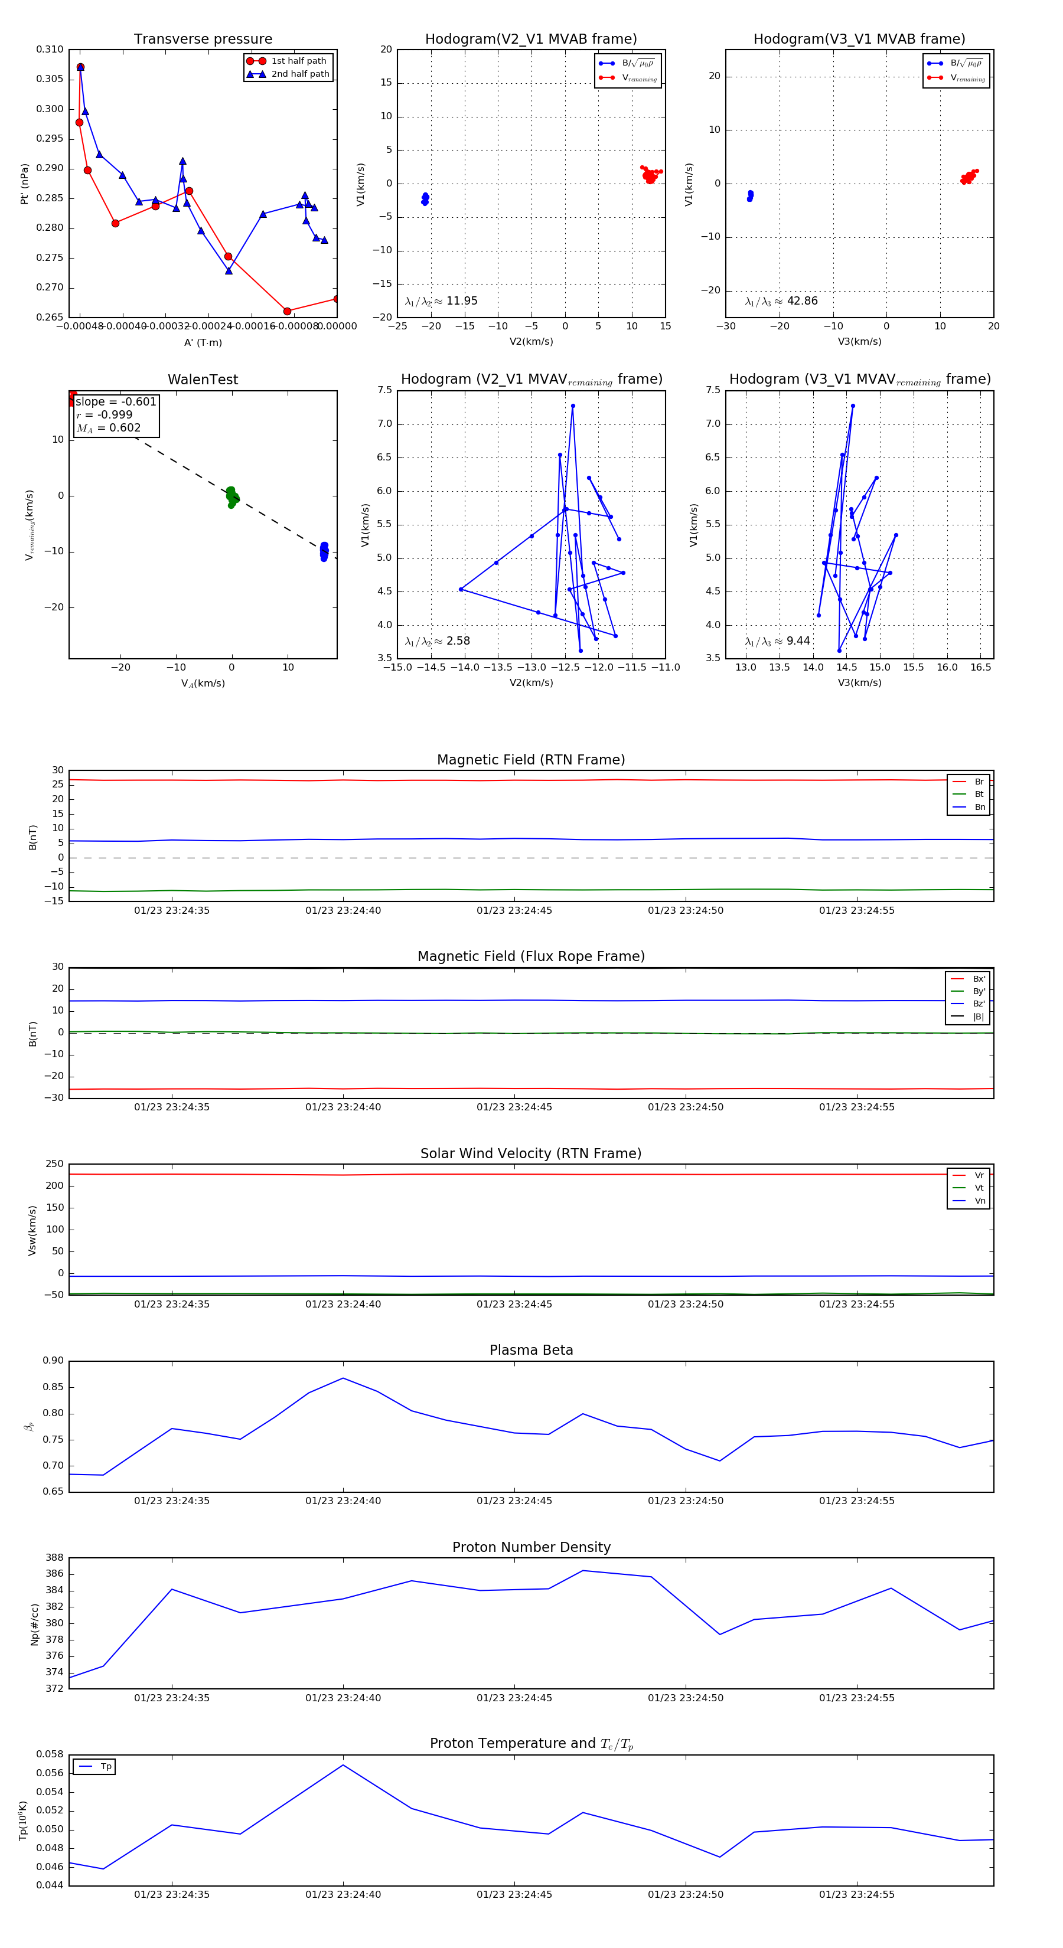Click the 'Hodogram(V2_V1 MVAB frame)' title
The width and height of the screenshot is (1063, 1948).
coord(531,40)
